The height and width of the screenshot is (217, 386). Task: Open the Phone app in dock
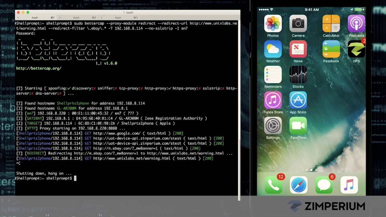click(x=274, y=185)
